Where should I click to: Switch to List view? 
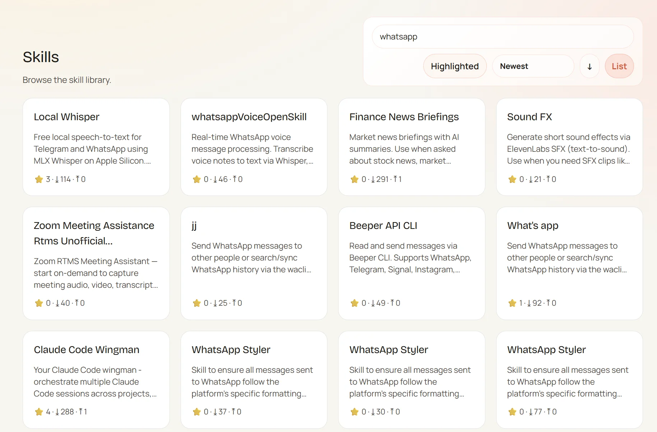tap(619, 66)
